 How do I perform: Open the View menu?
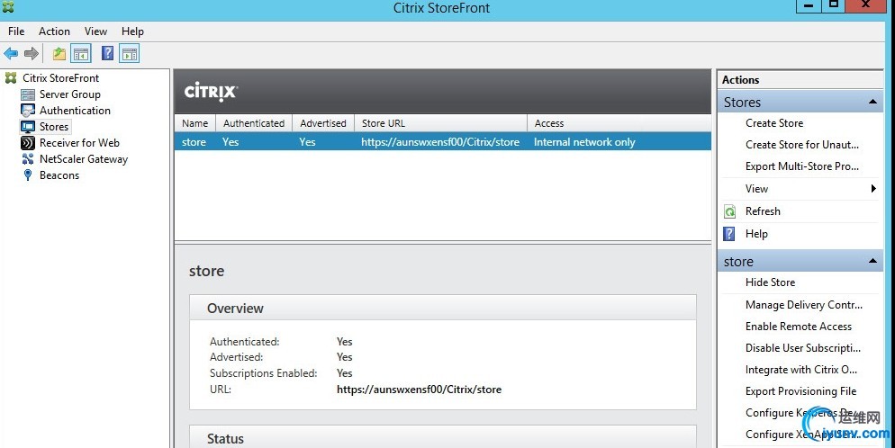point(95,31)
